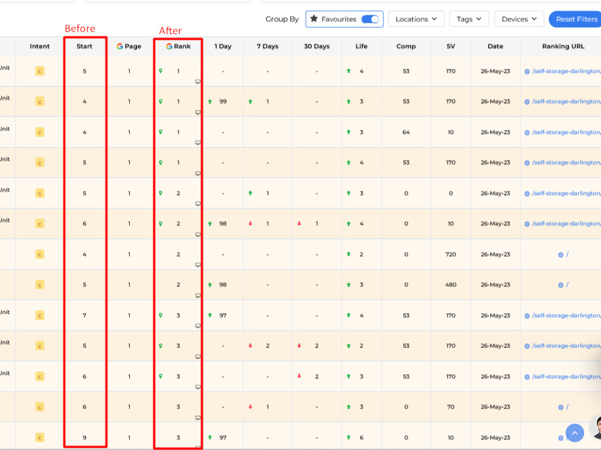Viewport: 601px width, 450px height.
Task: Click the intent C badge in Start 9 row
Action: tap(40, 437)
